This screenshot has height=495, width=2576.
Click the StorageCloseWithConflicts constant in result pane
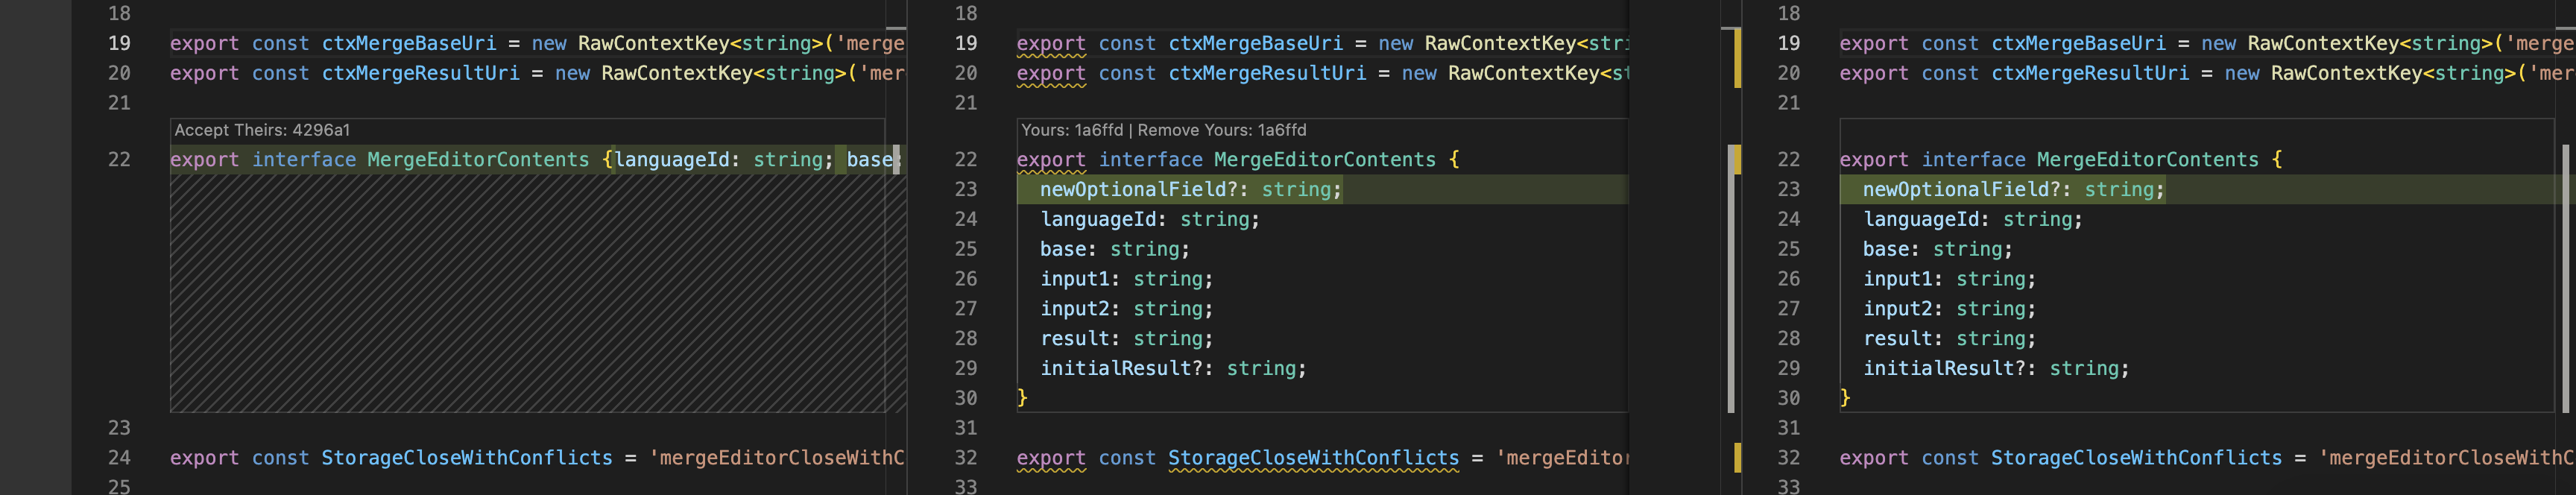click(x=2146, y=457)
